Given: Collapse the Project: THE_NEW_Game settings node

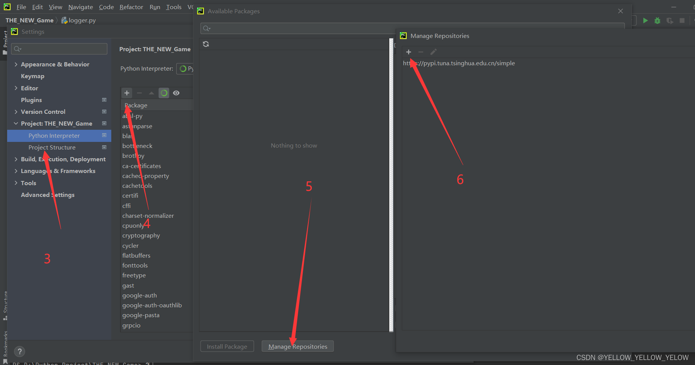Looking at the screenshot, I should (16, 123).
